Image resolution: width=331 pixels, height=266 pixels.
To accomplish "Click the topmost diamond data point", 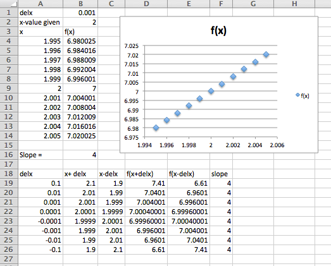I will [266, 54].
